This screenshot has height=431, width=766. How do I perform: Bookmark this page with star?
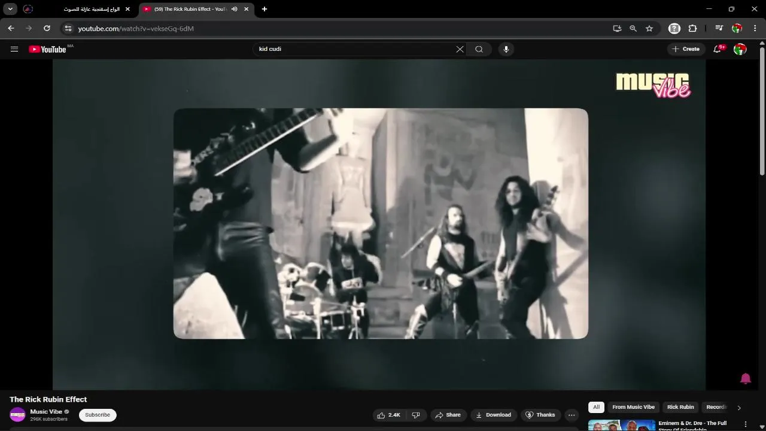649,28
